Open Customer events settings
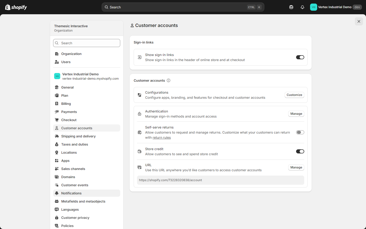Image resolution: width=366 pixels, height=229 pixels. click(x=87, y=185)
